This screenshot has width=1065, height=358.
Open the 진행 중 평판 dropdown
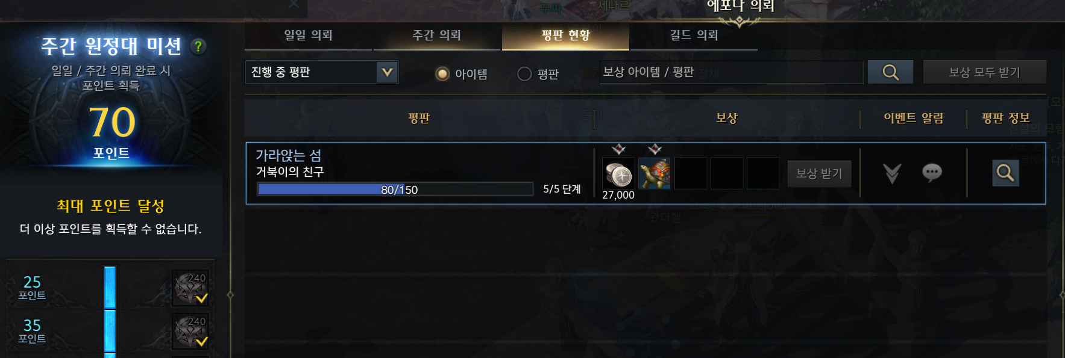point(322,72)
